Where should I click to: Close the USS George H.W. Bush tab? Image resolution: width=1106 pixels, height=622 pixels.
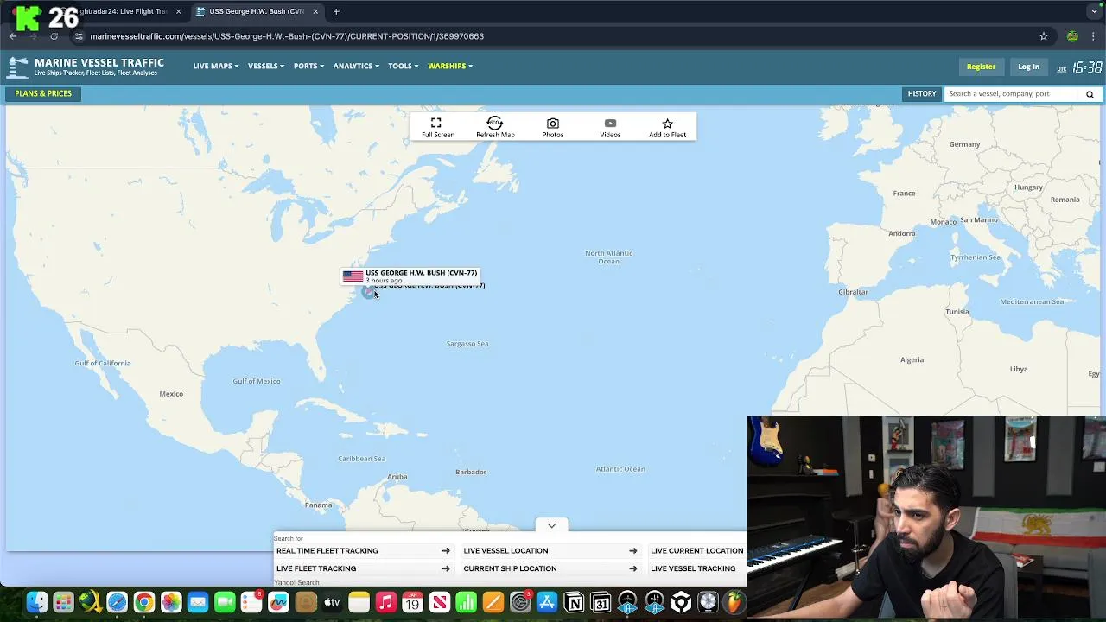315,11
